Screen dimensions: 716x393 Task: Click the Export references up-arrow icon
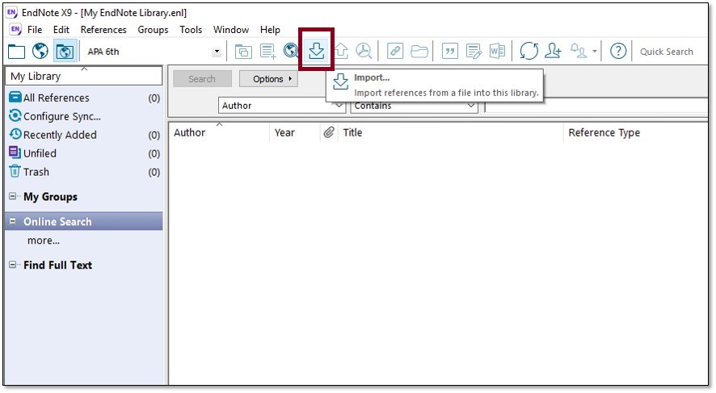(x=342, y=51)
